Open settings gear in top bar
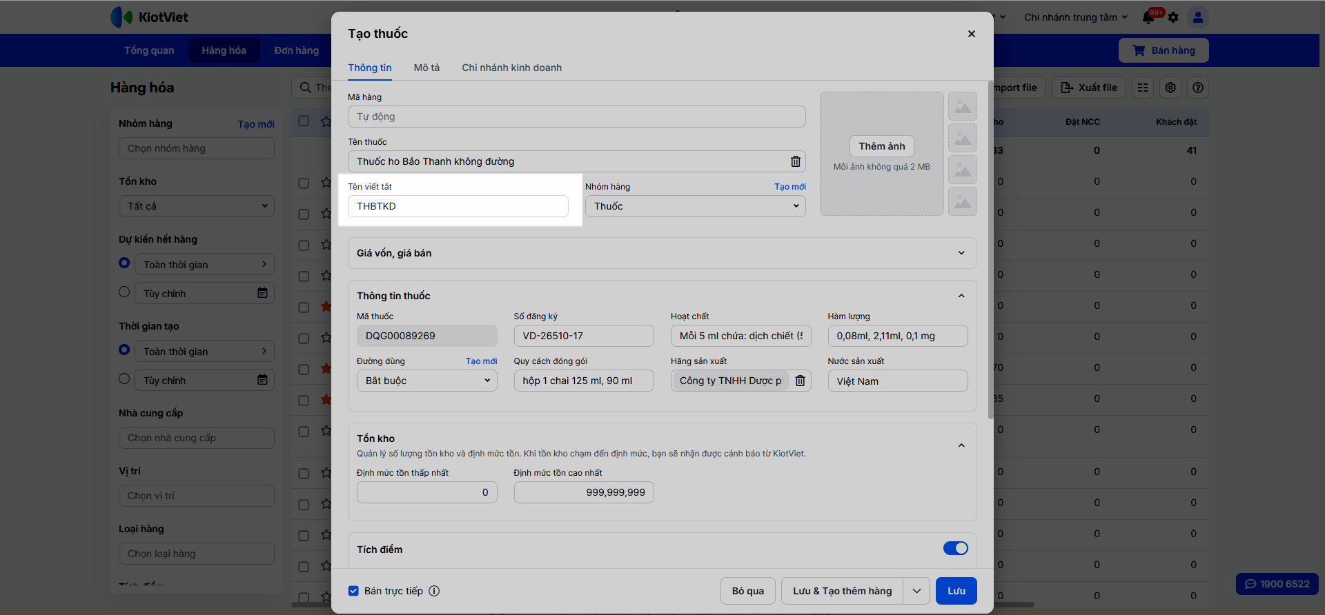This screenshot has width=1325, height=615. click(1173, 17)
